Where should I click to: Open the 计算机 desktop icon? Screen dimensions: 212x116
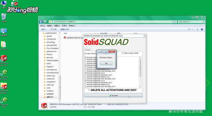(4, 4)
